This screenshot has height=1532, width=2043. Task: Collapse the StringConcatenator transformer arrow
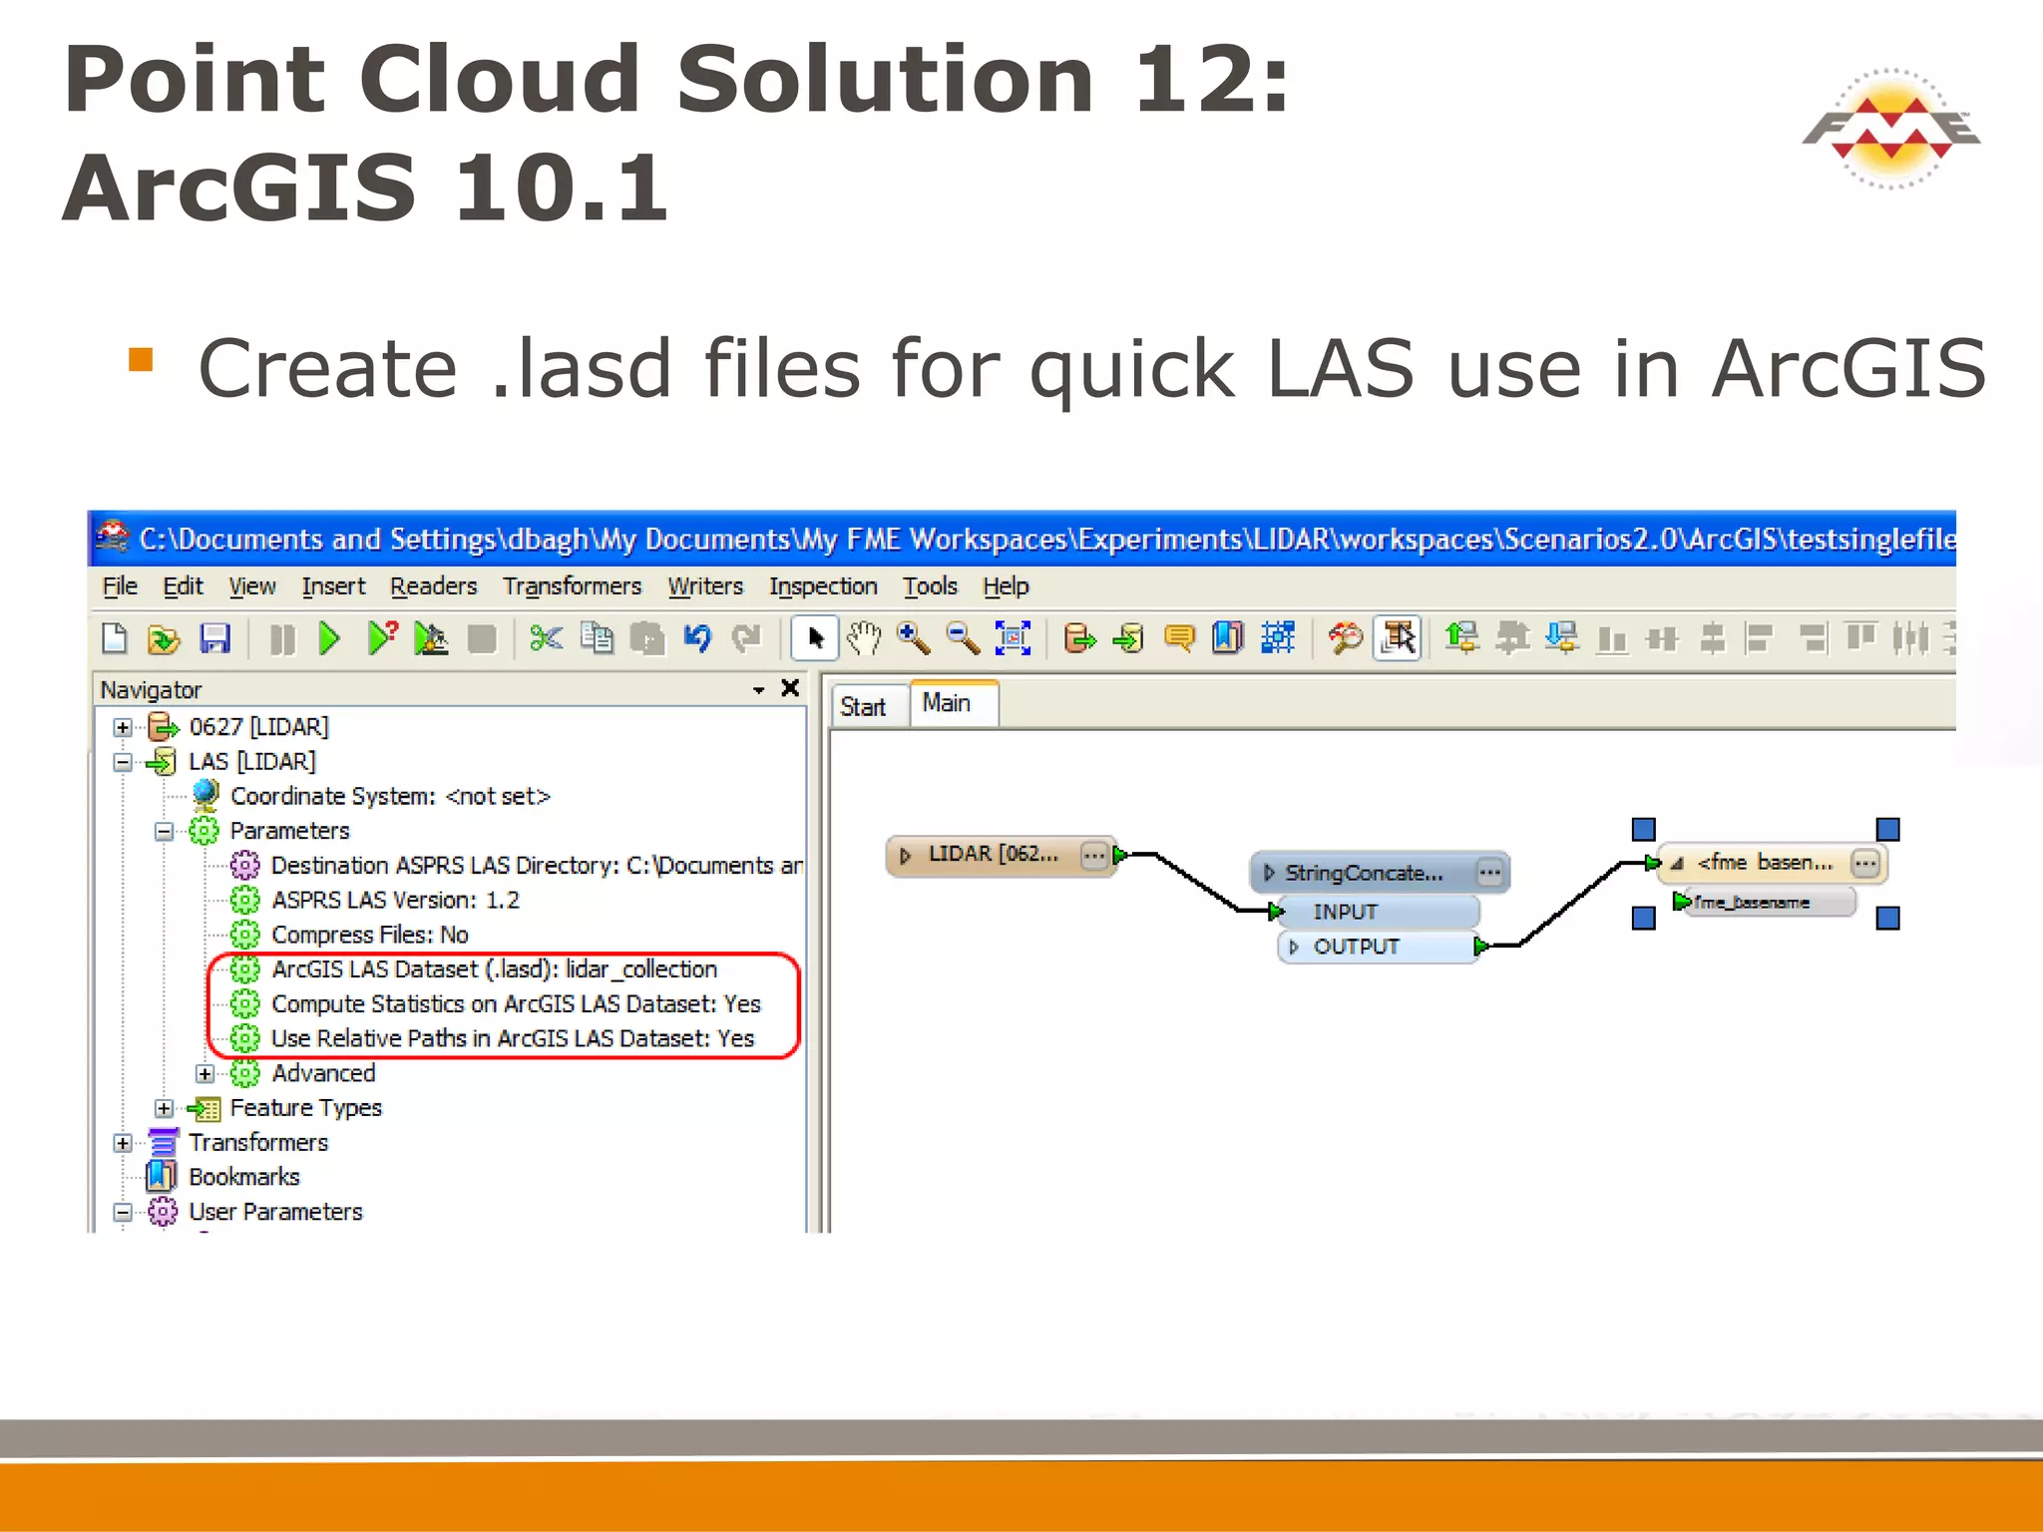(1269, 873)
